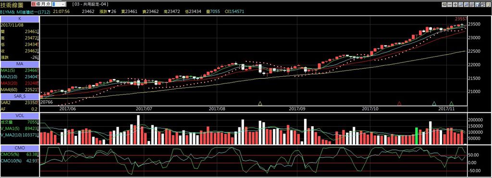The height and width of the screenshot is (178, 492).
Task: Print the chart using the printer icon
Action: tap(483, 4)
